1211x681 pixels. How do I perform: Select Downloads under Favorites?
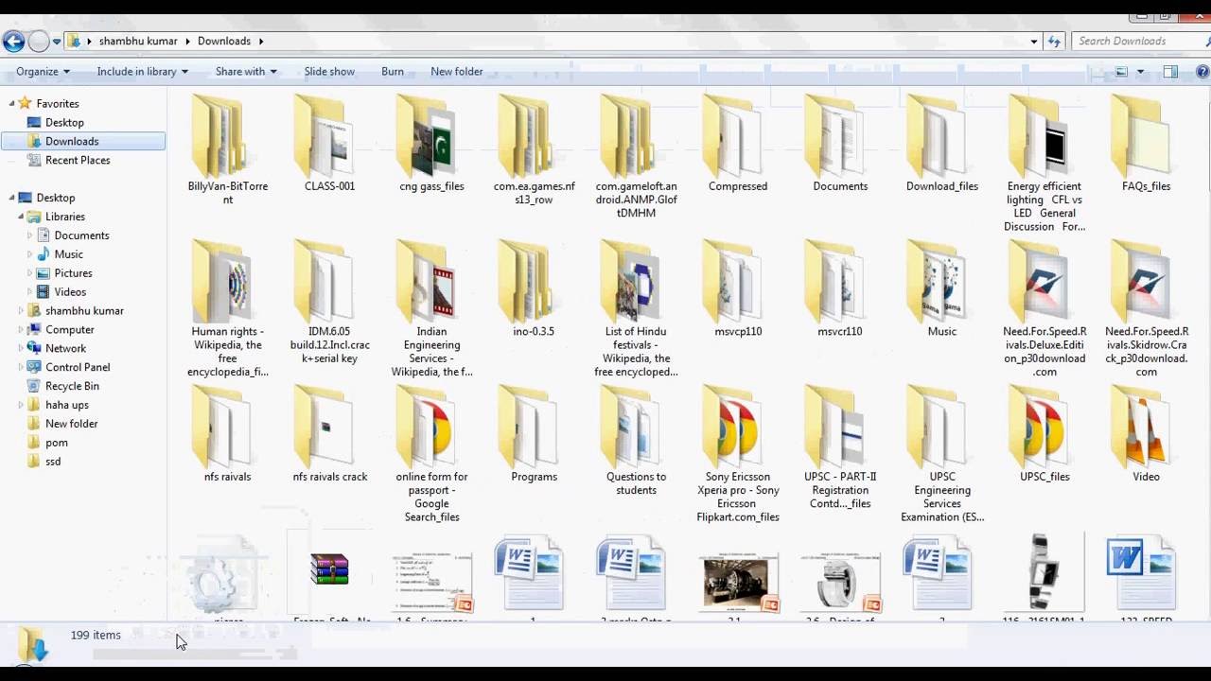click(84, 141)
